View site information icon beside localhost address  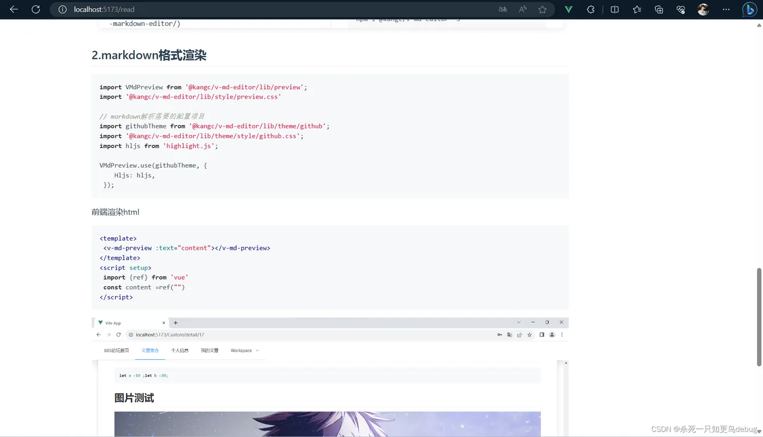[x=63, y=9]
